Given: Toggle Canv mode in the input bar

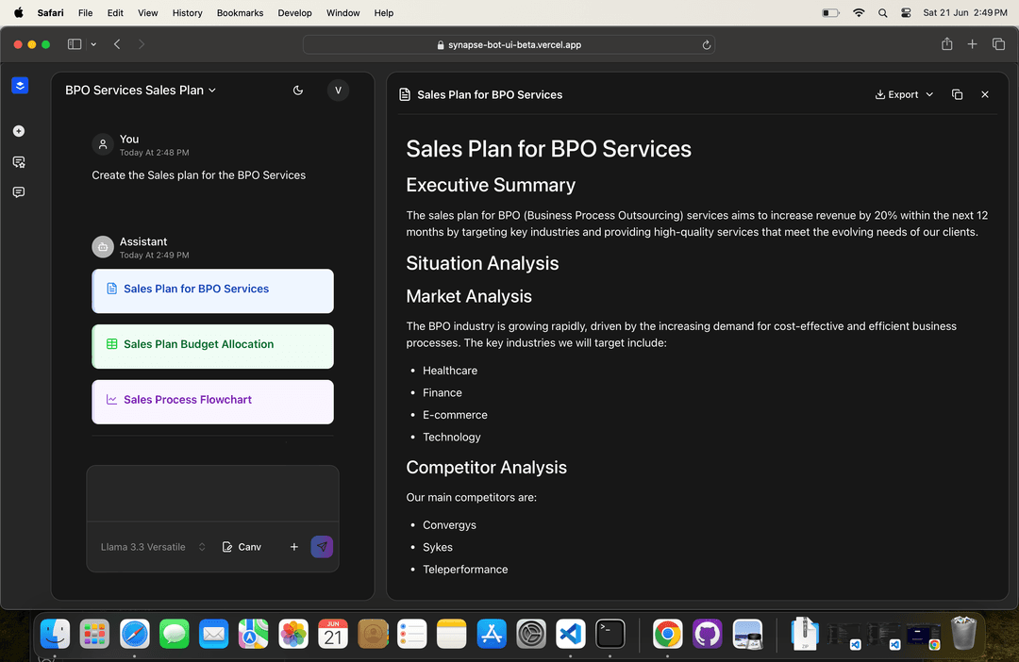Looking at the screenshot, I should pos(241,547).
